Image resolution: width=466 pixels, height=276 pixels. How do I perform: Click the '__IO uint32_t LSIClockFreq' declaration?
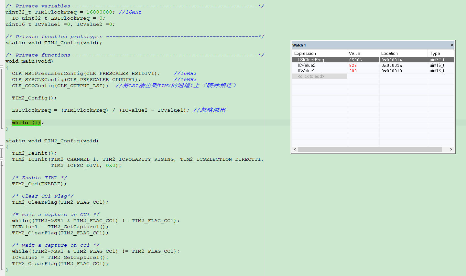[x=55, y=18]
